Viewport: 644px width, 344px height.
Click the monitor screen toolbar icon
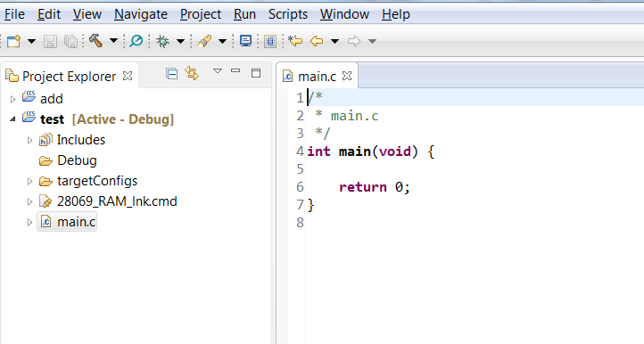pos(245,41)
